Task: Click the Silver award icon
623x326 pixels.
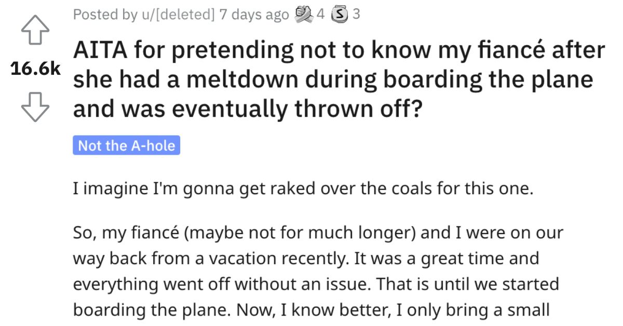Action: [339, 15]
